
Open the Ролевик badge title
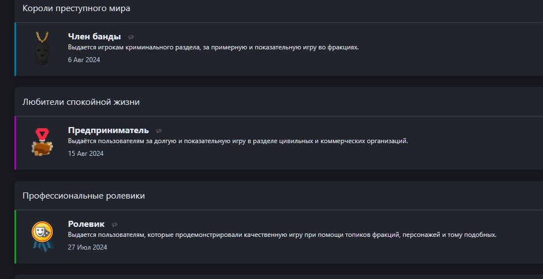tap(86, 224)
